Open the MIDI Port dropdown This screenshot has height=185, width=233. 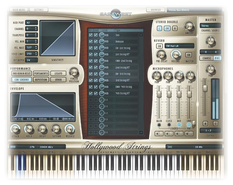pyautogui.click(x=32, y=23)
